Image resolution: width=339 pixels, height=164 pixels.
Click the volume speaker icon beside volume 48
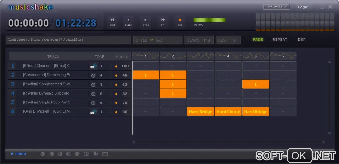point(116,75)
